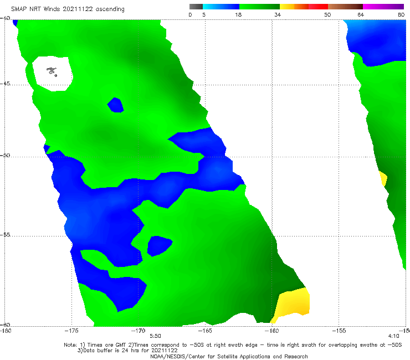Viewport: 410px width, 360px height.
Task: Click the swath time label '4:10'
Action: pyautogui.click(x=393, y=336)
